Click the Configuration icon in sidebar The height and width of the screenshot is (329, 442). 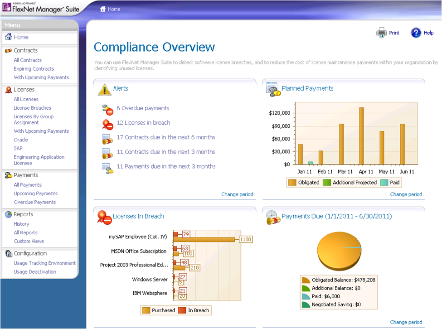click(8, 253)
